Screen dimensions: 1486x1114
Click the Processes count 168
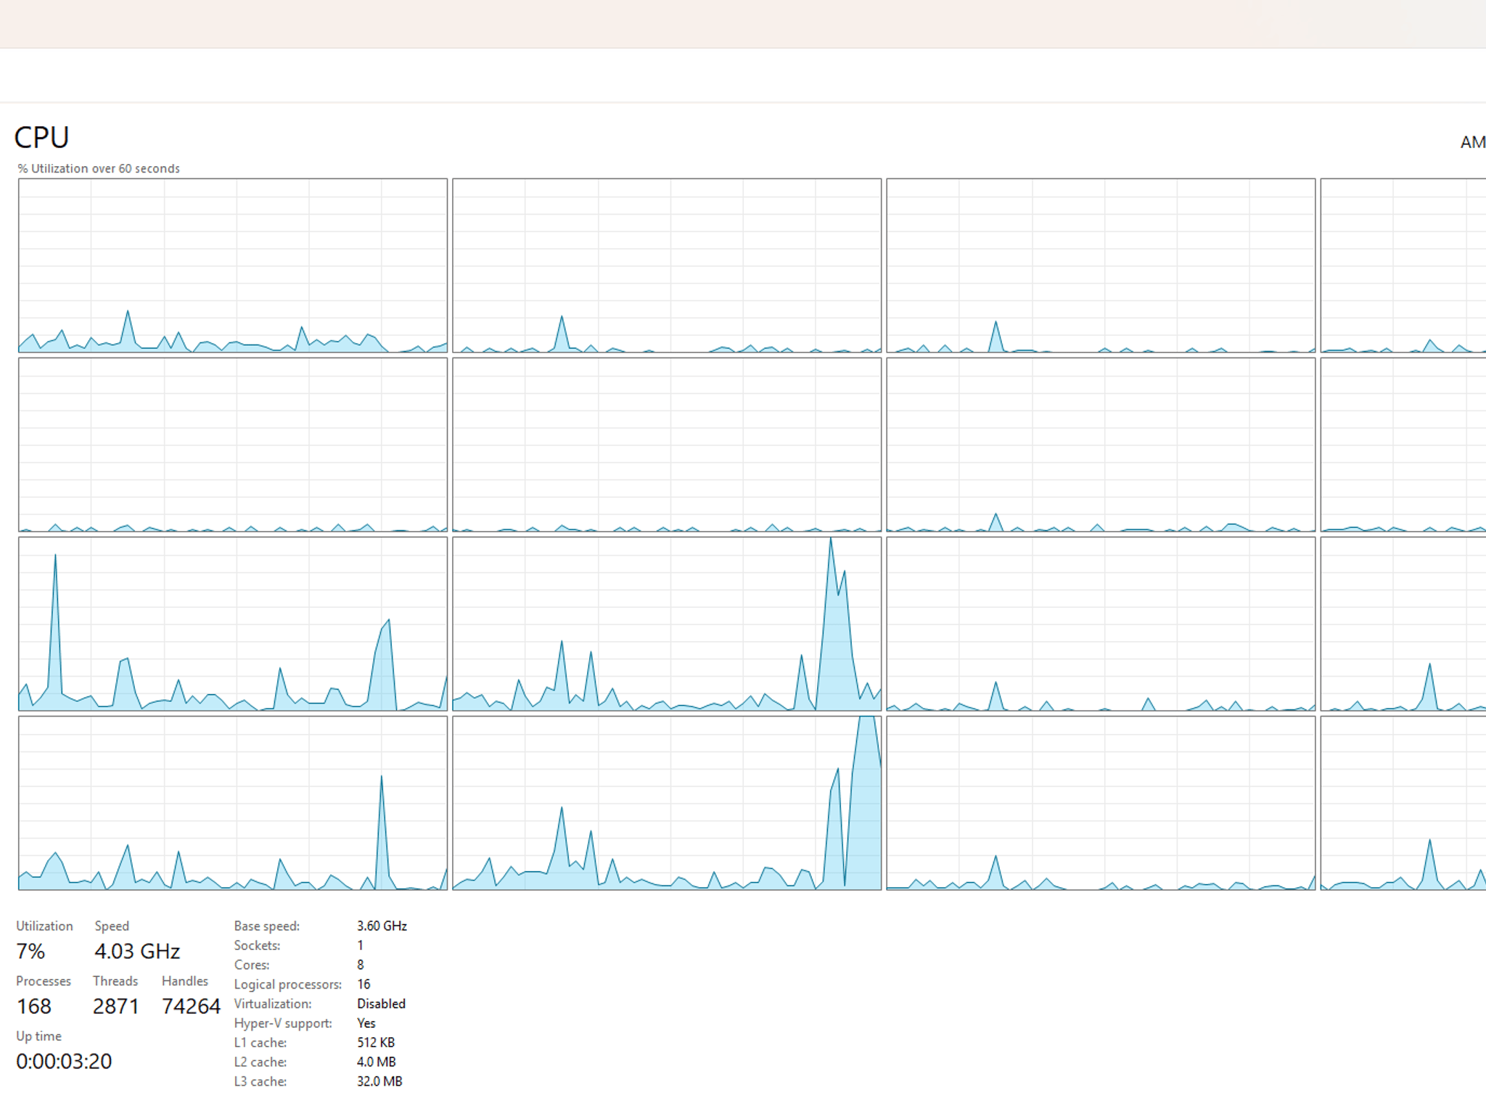[34, 1006]
